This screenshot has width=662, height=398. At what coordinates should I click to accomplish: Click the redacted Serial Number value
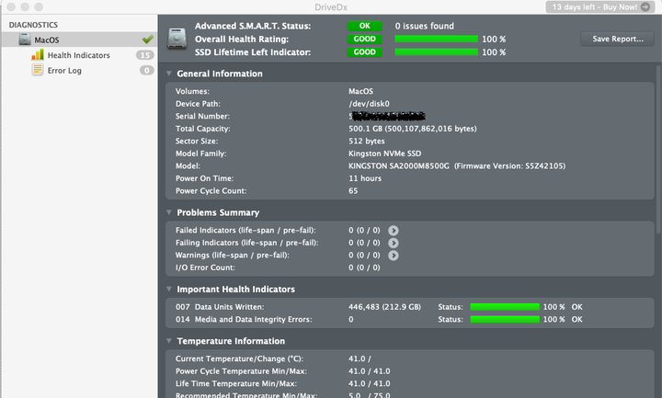pos(387,116)
